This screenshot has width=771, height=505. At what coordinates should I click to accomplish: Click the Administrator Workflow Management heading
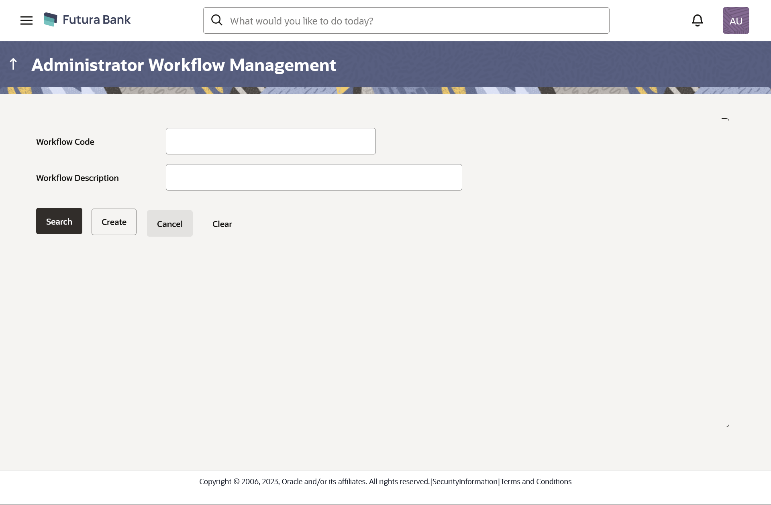pos(184,65)
